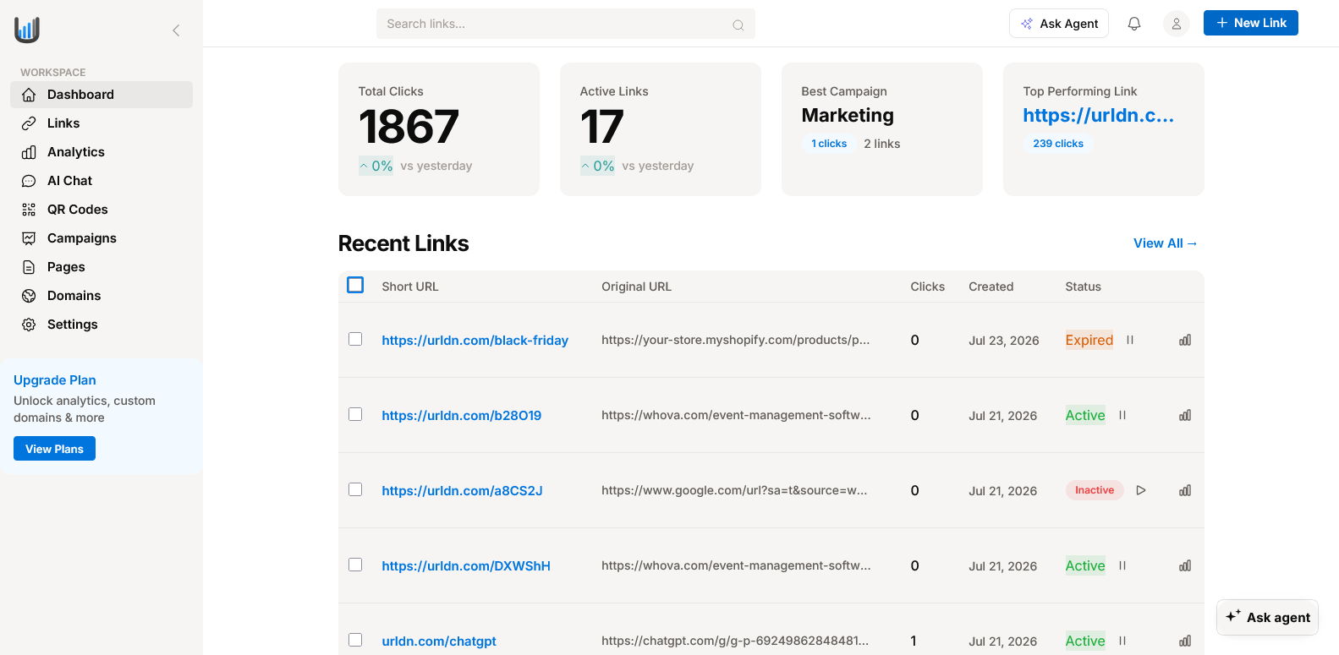1339x655 pixels.
Task: Click the 239 clicks badge
Action: tap(1057, 144)
